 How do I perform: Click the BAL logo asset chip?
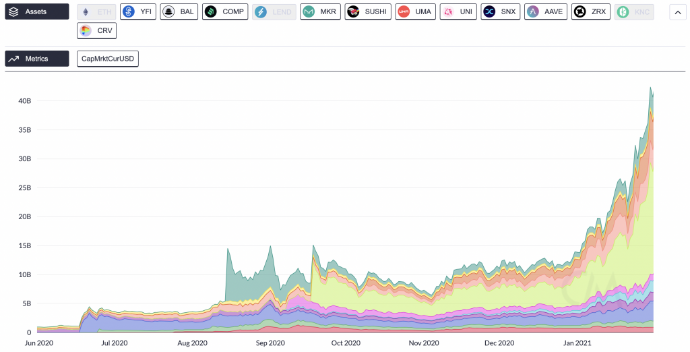(179, 12)
